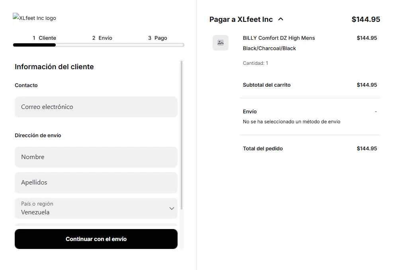393x270 pixels.
Task: Go to the 2 Envío step
Action: pyautogui.click(x=102, y=38)
